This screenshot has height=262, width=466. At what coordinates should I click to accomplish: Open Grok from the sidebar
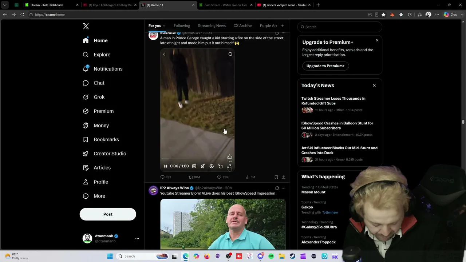tap(94, 97)
